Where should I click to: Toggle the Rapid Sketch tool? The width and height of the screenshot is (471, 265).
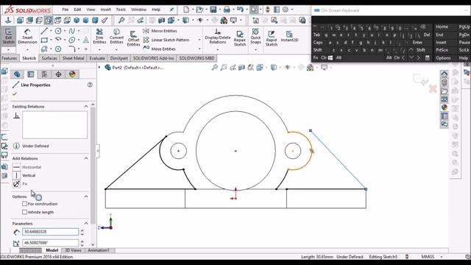click(x=272, y=38)
